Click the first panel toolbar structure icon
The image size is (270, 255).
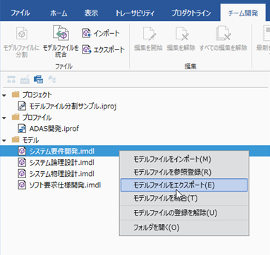11,80
